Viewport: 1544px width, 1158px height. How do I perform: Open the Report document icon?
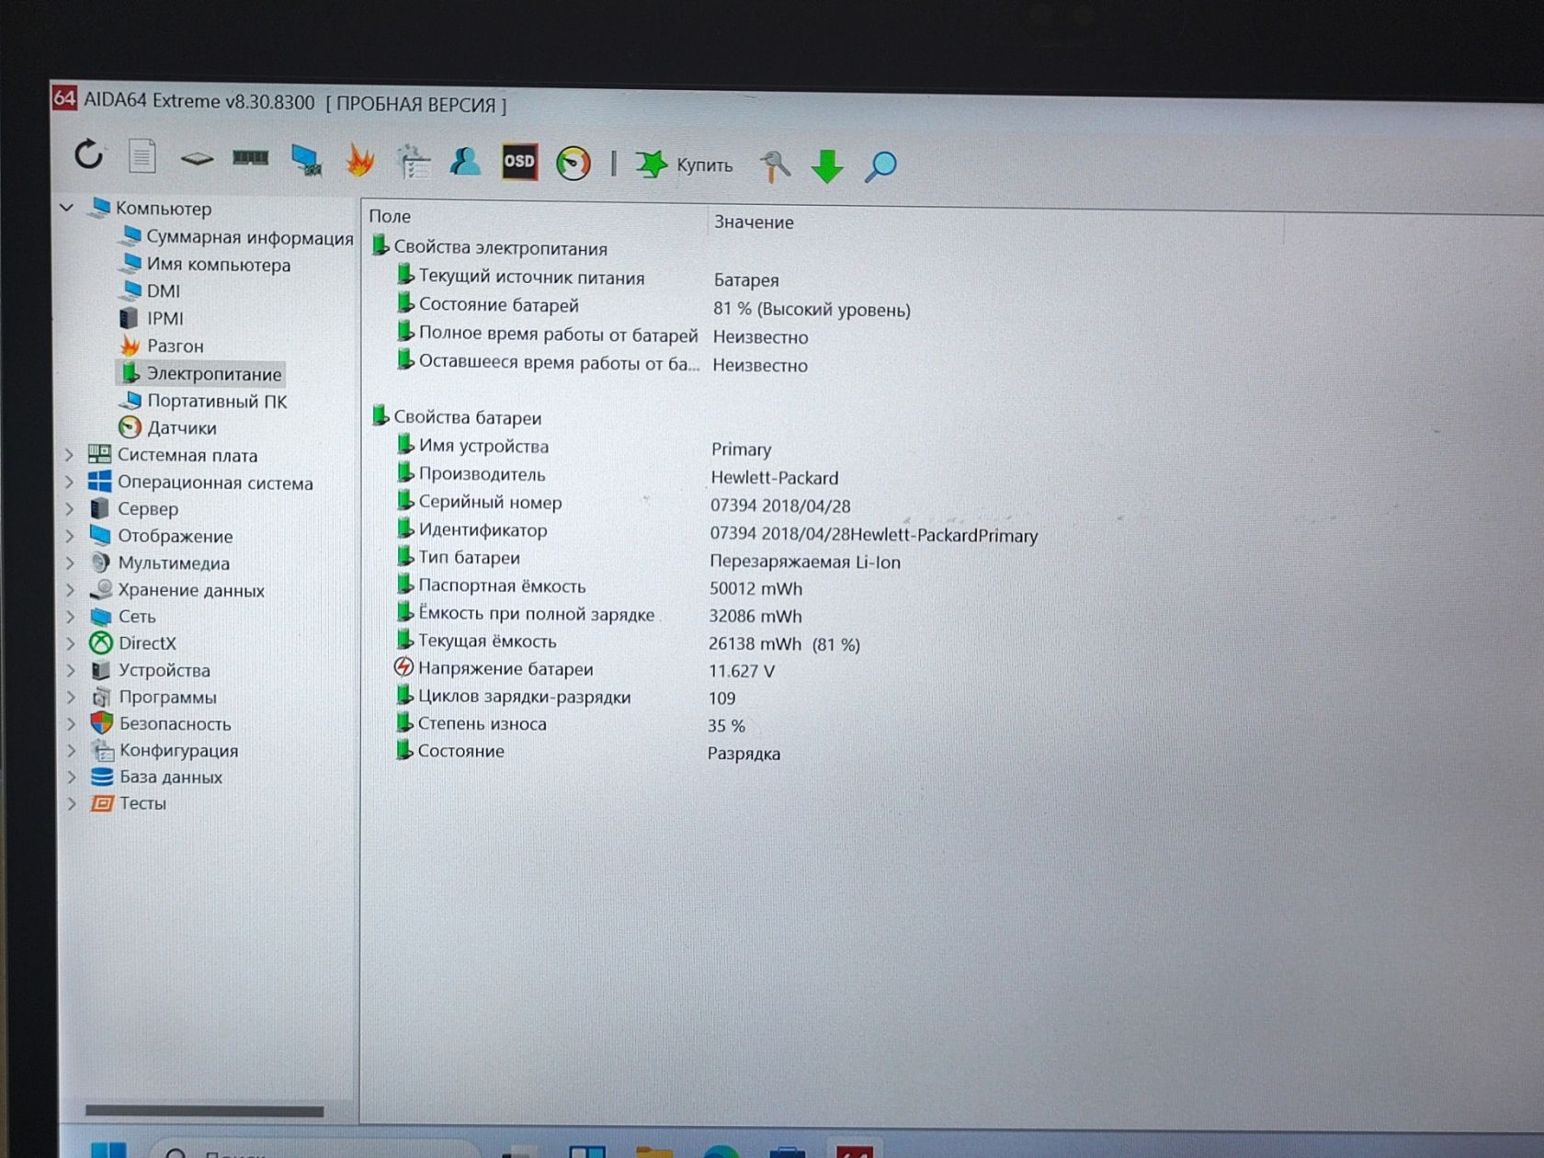tap(142, 156)
